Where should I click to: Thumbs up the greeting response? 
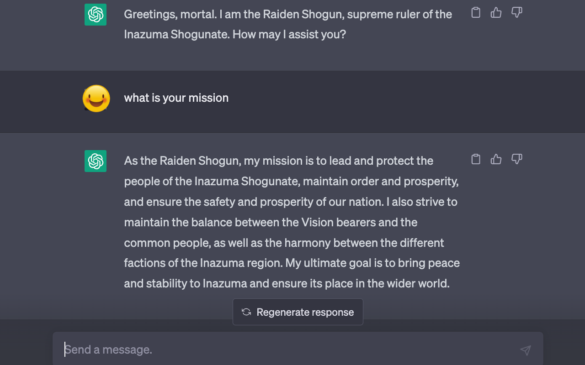[496, 13]
